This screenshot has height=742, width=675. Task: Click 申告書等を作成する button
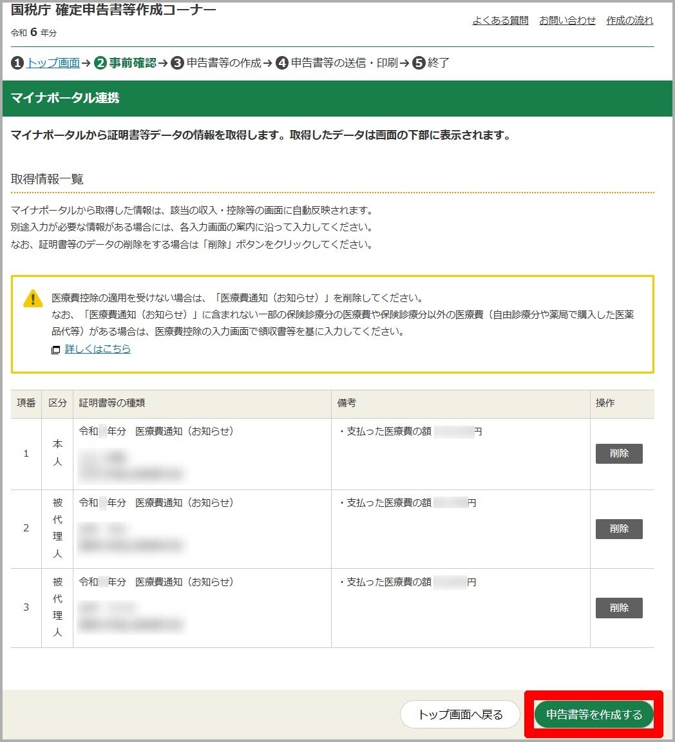tap(594, 714)
